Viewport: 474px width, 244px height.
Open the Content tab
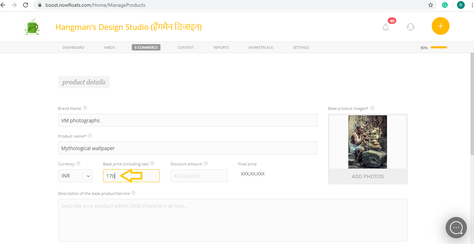(x=186, y=47)
